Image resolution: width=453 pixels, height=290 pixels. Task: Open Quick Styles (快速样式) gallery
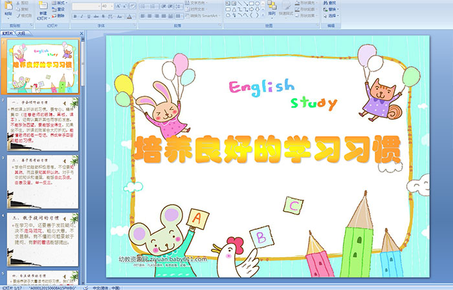[x=286, y=8]
